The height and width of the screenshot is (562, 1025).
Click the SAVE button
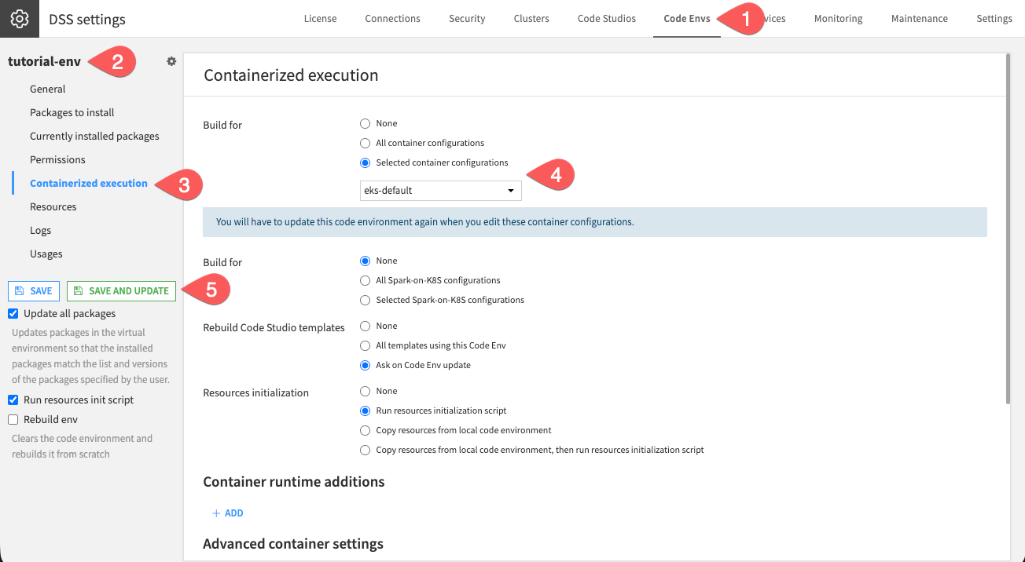pos(34,290)
